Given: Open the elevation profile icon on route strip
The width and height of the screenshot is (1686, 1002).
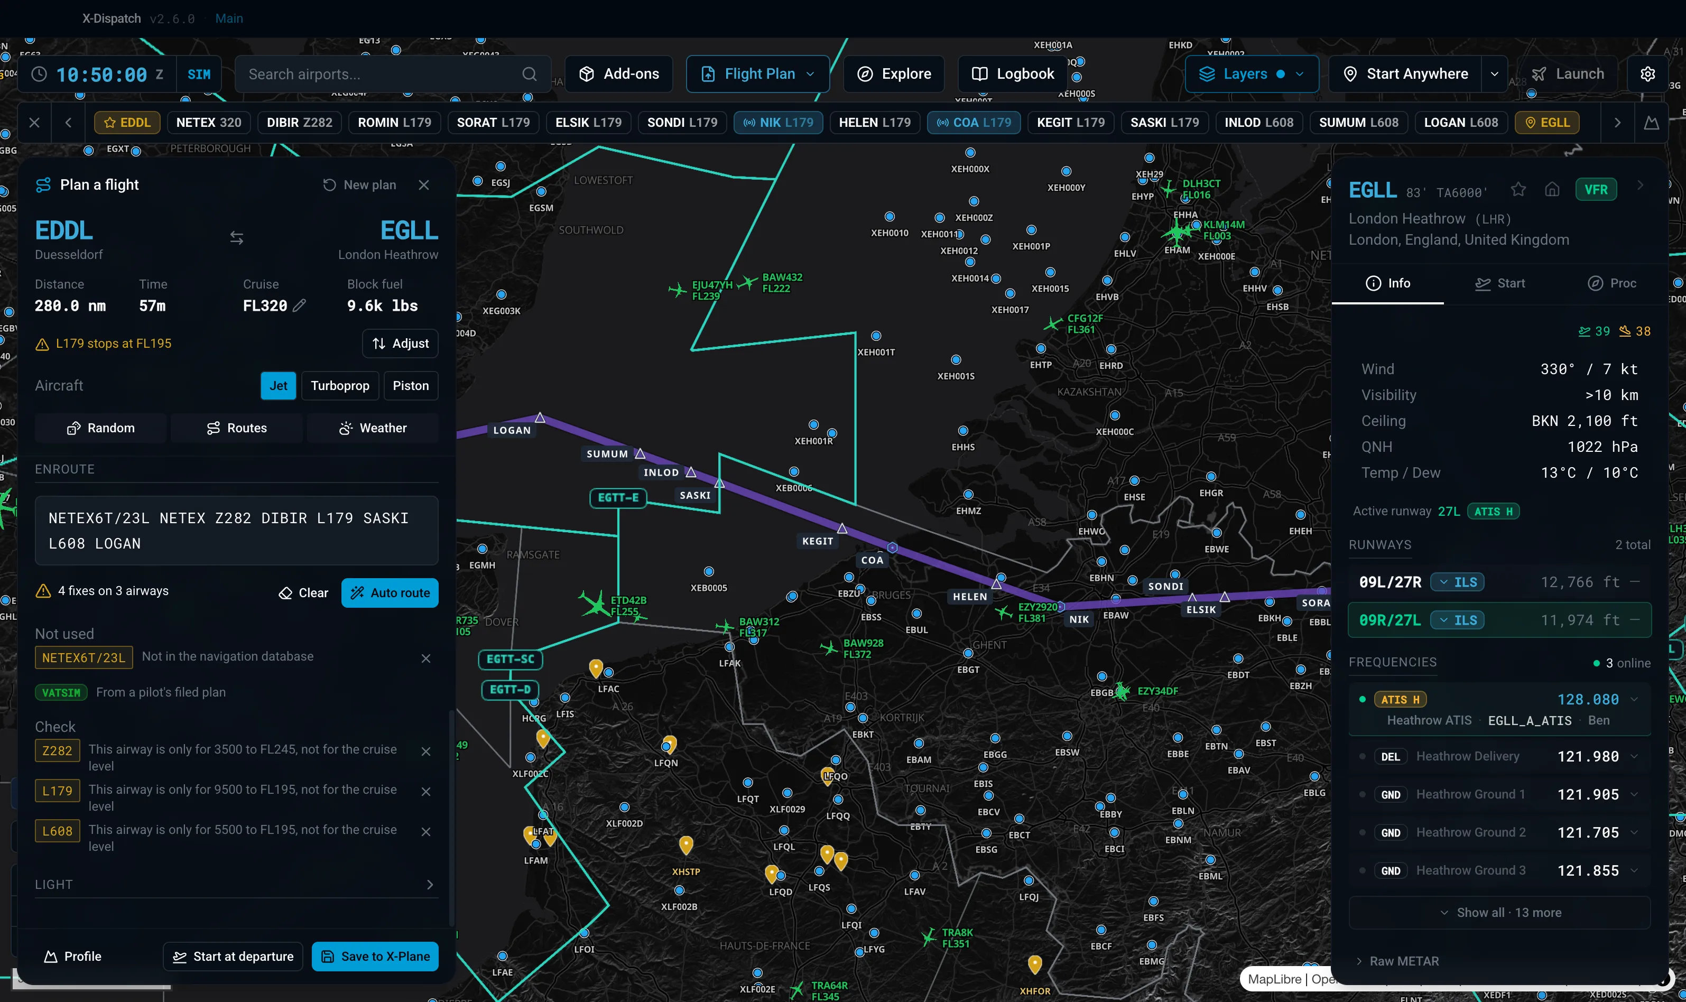Looking at the screenshot, I should (1651, 123).
